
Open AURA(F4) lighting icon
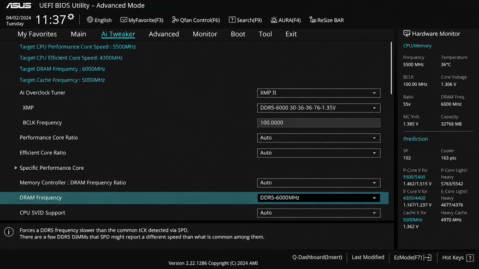coord(274,20)
